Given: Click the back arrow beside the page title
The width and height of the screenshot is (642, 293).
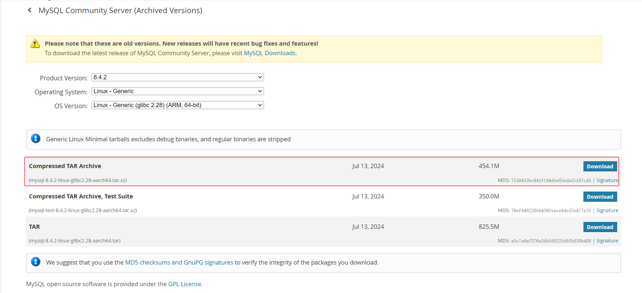Looking at the screenshot, I should [30, 10].
